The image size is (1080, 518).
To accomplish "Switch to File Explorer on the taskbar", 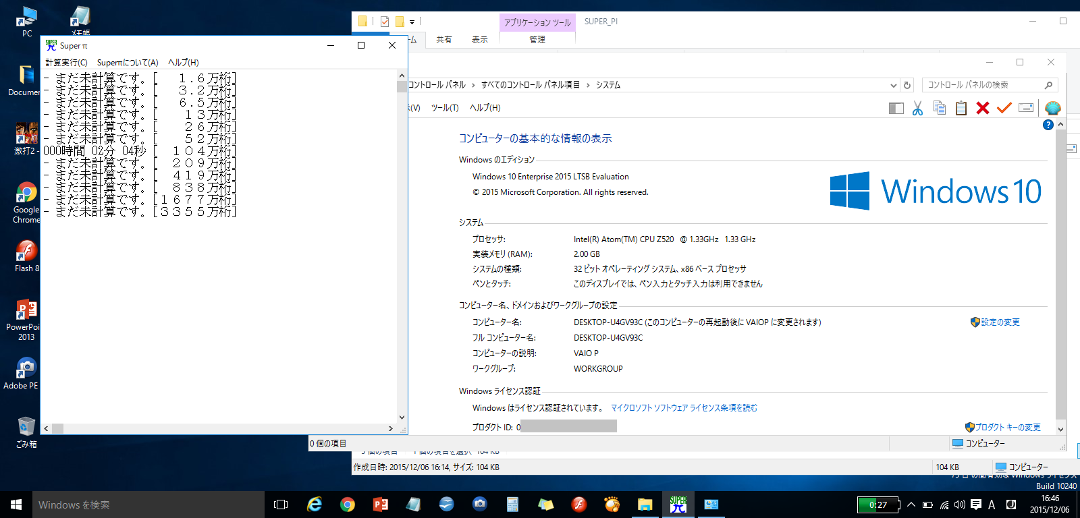I will click(x=645, y=505).
